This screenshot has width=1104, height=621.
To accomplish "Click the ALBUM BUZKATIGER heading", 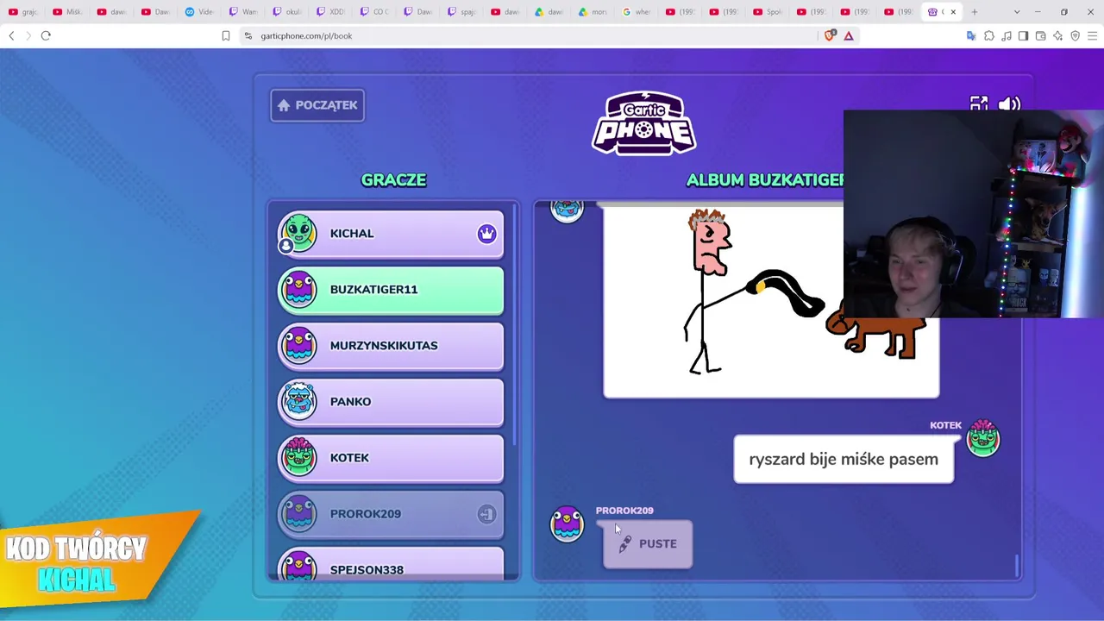I will (x=765, y=180).
